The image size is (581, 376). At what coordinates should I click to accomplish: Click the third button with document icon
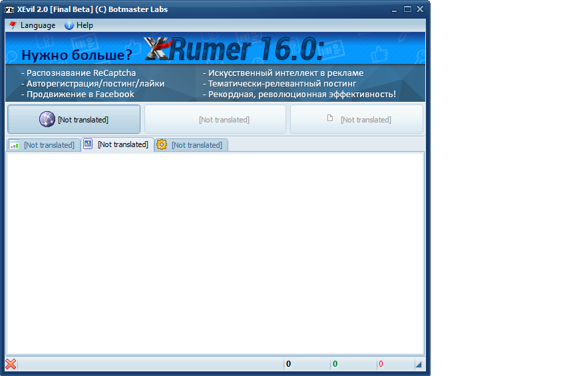pyautogui.click(x=357, y=119)
